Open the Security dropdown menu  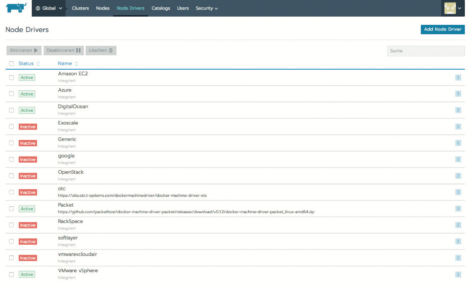click(207, 8)
